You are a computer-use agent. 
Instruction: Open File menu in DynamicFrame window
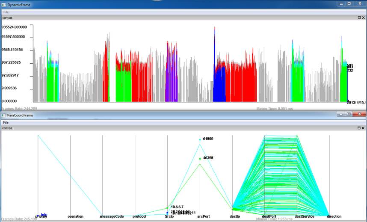tap(6, 12)
